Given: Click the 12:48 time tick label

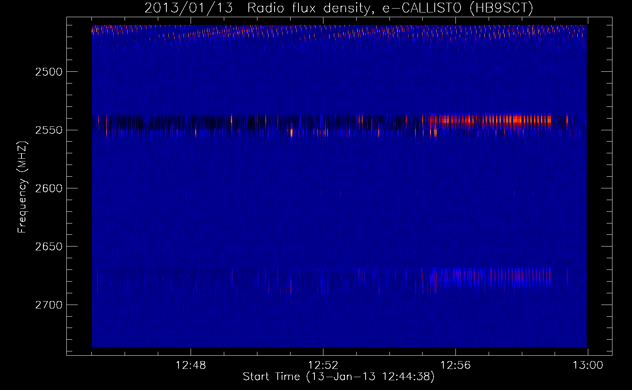Looking at the screenshot, I should [x=191, y=365].
